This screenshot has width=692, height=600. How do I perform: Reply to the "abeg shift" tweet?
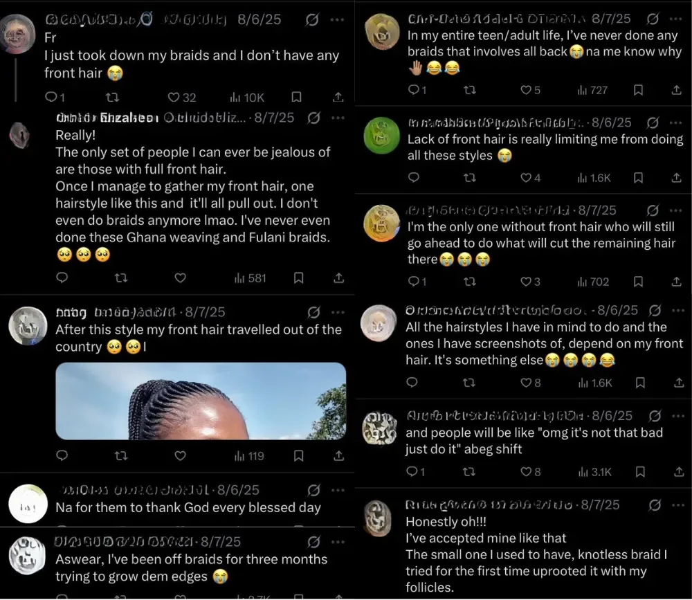click(415, 472)
